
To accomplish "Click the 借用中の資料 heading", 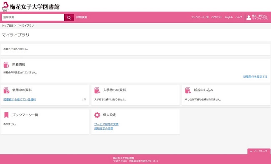I will 22,90.
